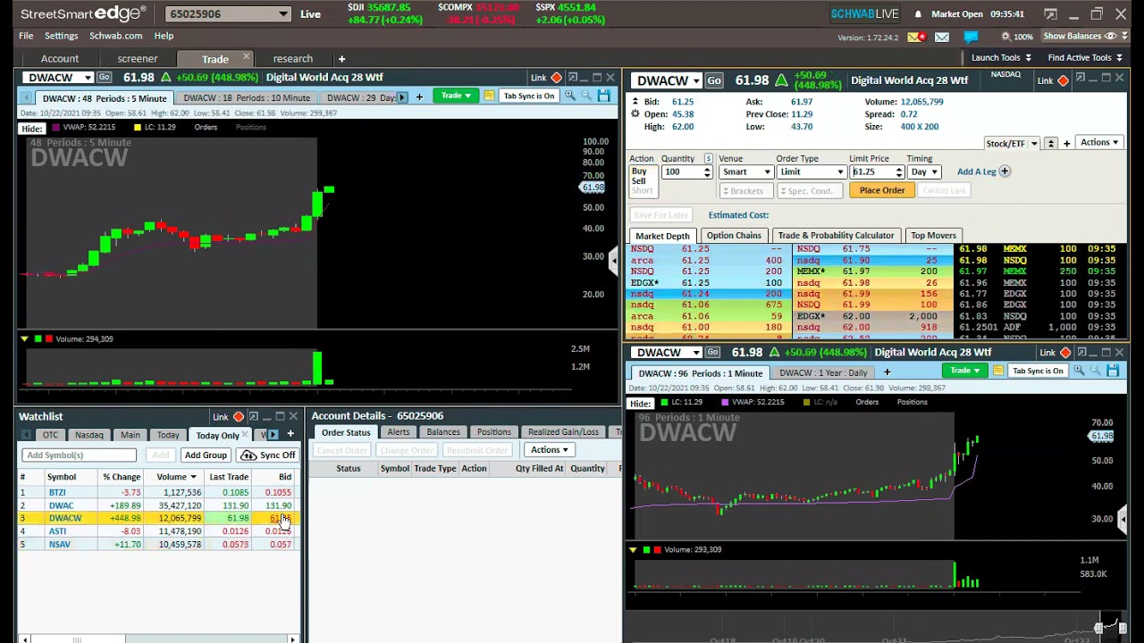Open the Trade green dropdown in left chart
Viewport: 1144px width, 643px height.
[x=455, y=96]
